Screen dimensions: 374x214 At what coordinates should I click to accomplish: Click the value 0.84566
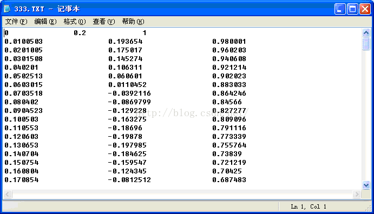coord(227,102)
